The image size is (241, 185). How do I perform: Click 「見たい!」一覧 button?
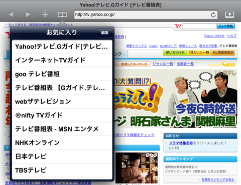pyautogui.click(x=199, y=52)
